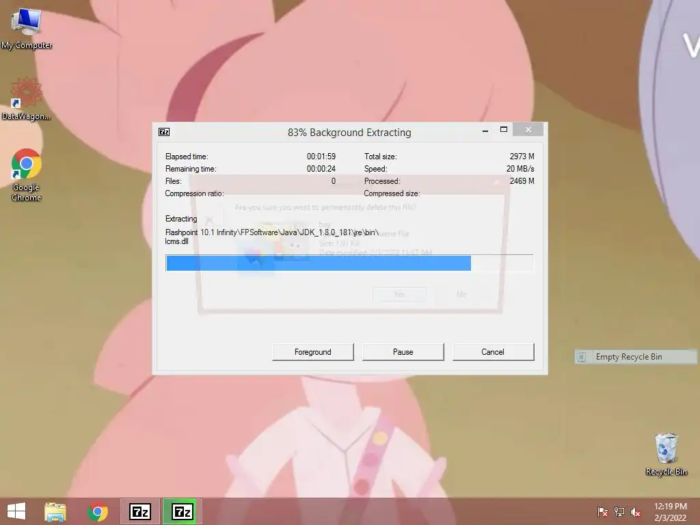Minimize the 7-Zip extracting dialog
Viewport: 700px width, 525px height.
(485, 131)
